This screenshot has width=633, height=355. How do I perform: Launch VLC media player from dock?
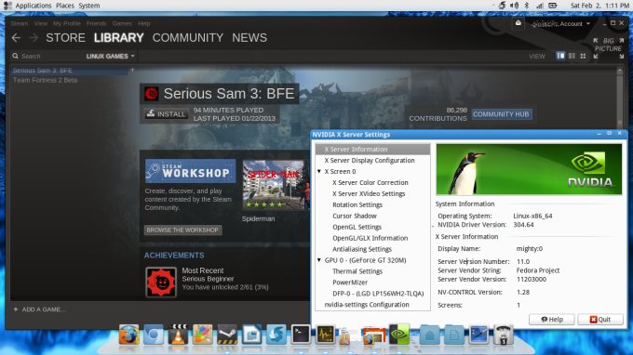click(x=178, y=335)
